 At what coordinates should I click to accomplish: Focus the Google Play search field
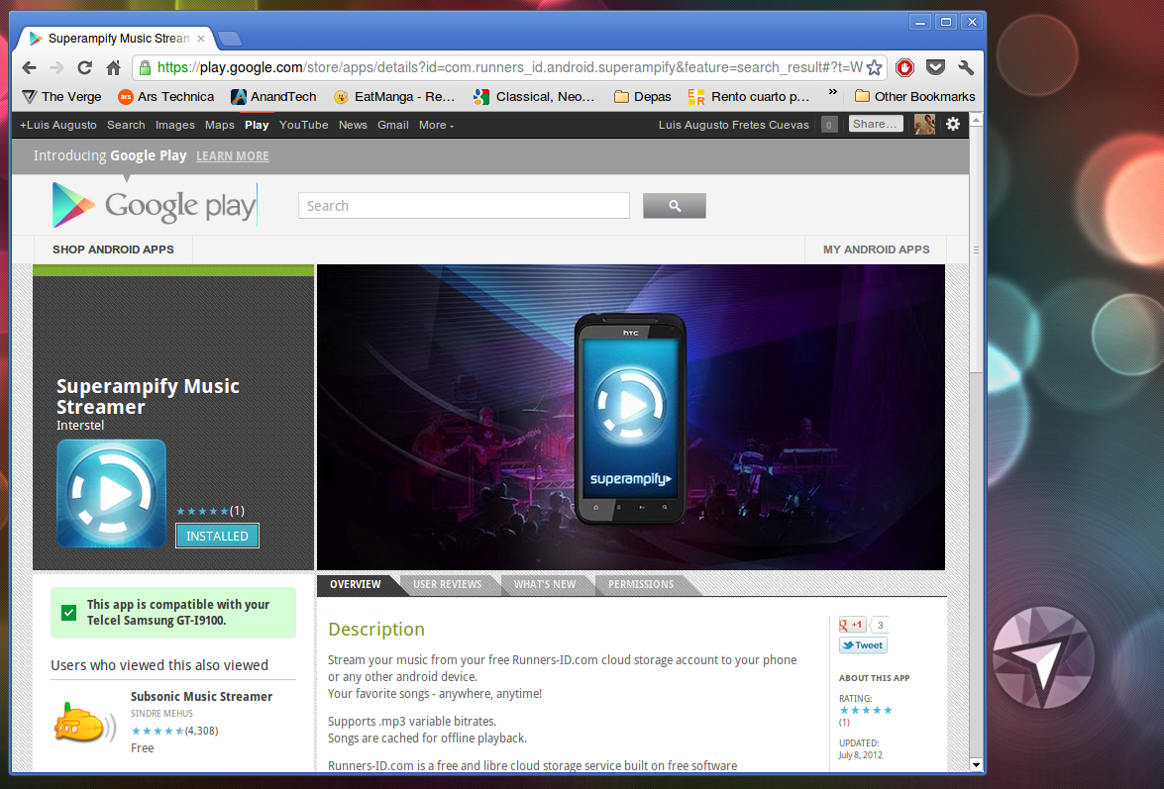pyautogui.click(x=464, y=205)
